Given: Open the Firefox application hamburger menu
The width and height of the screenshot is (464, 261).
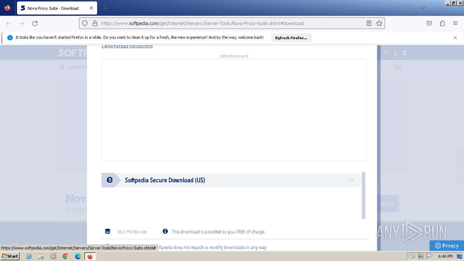Looking at the screenshot, I should tap(455, 23).
